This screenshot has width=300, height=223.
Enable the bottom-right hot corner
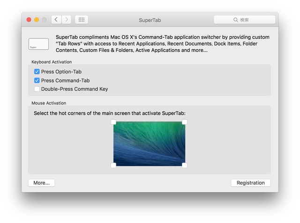click(184, 165)
